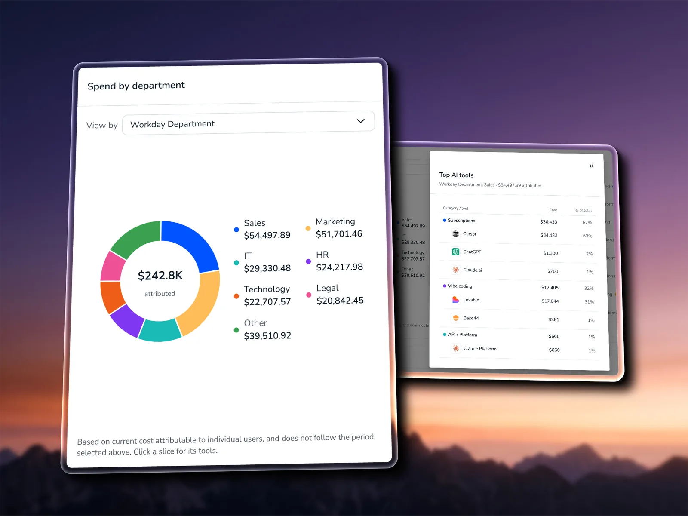This screenshot has width=688, height=516.
Task: Click the Base44 tool name
Action: (471, 318)
